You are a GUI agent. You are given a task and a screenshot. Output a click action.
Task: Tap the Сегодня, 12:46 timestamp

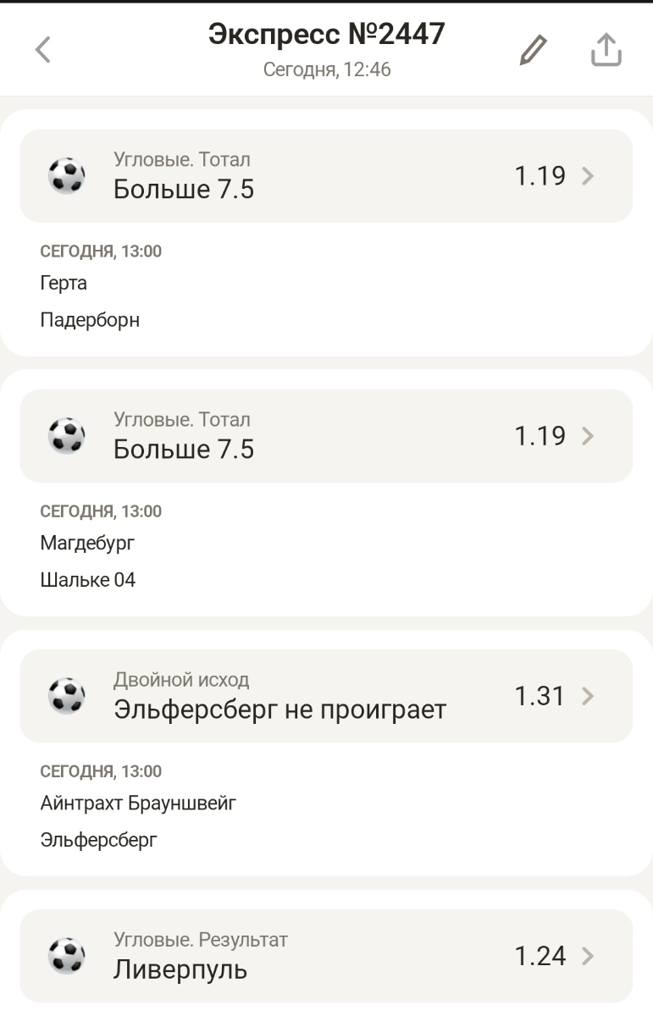coord(326,70)
